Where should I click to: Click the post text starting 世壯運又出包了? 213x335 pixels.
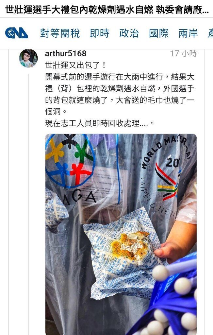click(75, 65)
